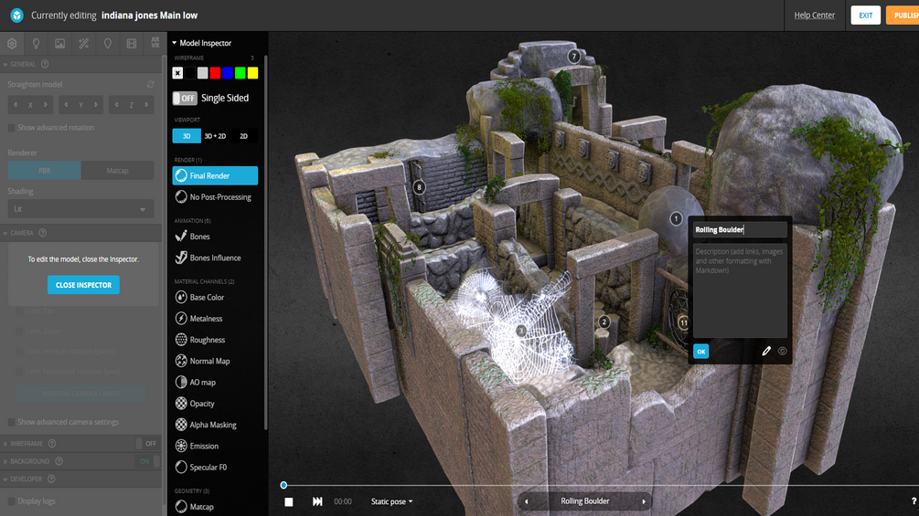Viewport: 919px width, 516px height.
Task: Collapse the Model Inspector panel
Action: pyautogui.click(x=175, y=43)
